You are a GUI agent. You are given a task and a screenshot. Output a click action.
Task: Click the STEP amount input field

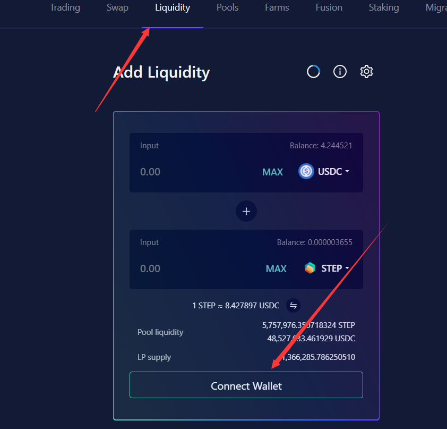[197, 268]
